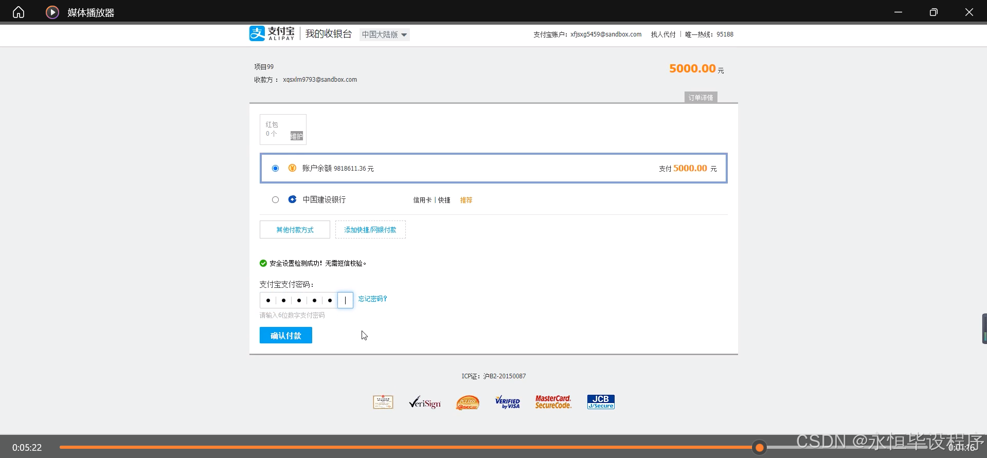Click the payee xqsxlm9793@sandbox.com text

(320, 80)
